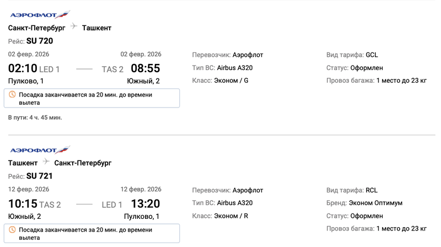Click the Aeroflot logo above flight SU 721

(31, 150)
